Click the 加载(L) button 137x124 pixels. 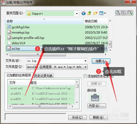[101, 61]
